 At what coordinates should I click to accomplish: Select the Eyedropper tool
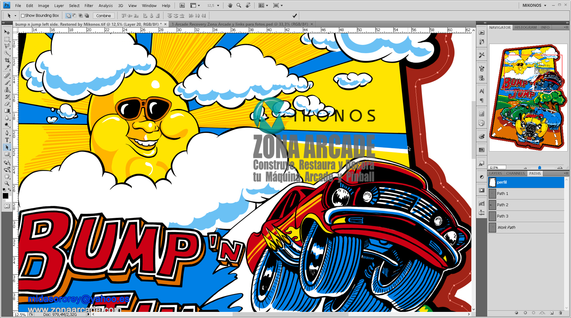click(x=7, y=68)
